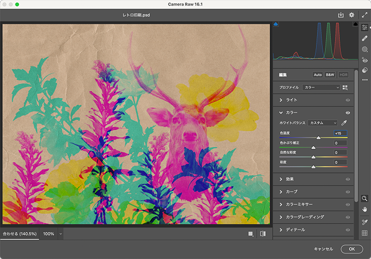Toggle the grid overlay icon
Screen dimensions: 371x259
pyautogui.click(x=364, y=233)
